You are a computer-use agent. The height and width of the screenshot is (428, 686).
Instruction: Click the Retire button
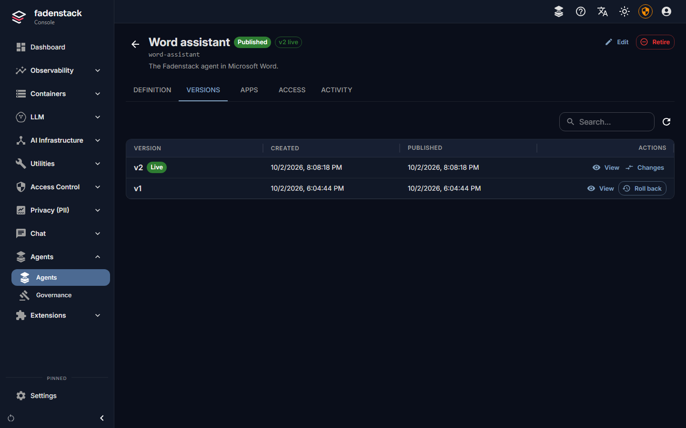[x=655, y=42]
